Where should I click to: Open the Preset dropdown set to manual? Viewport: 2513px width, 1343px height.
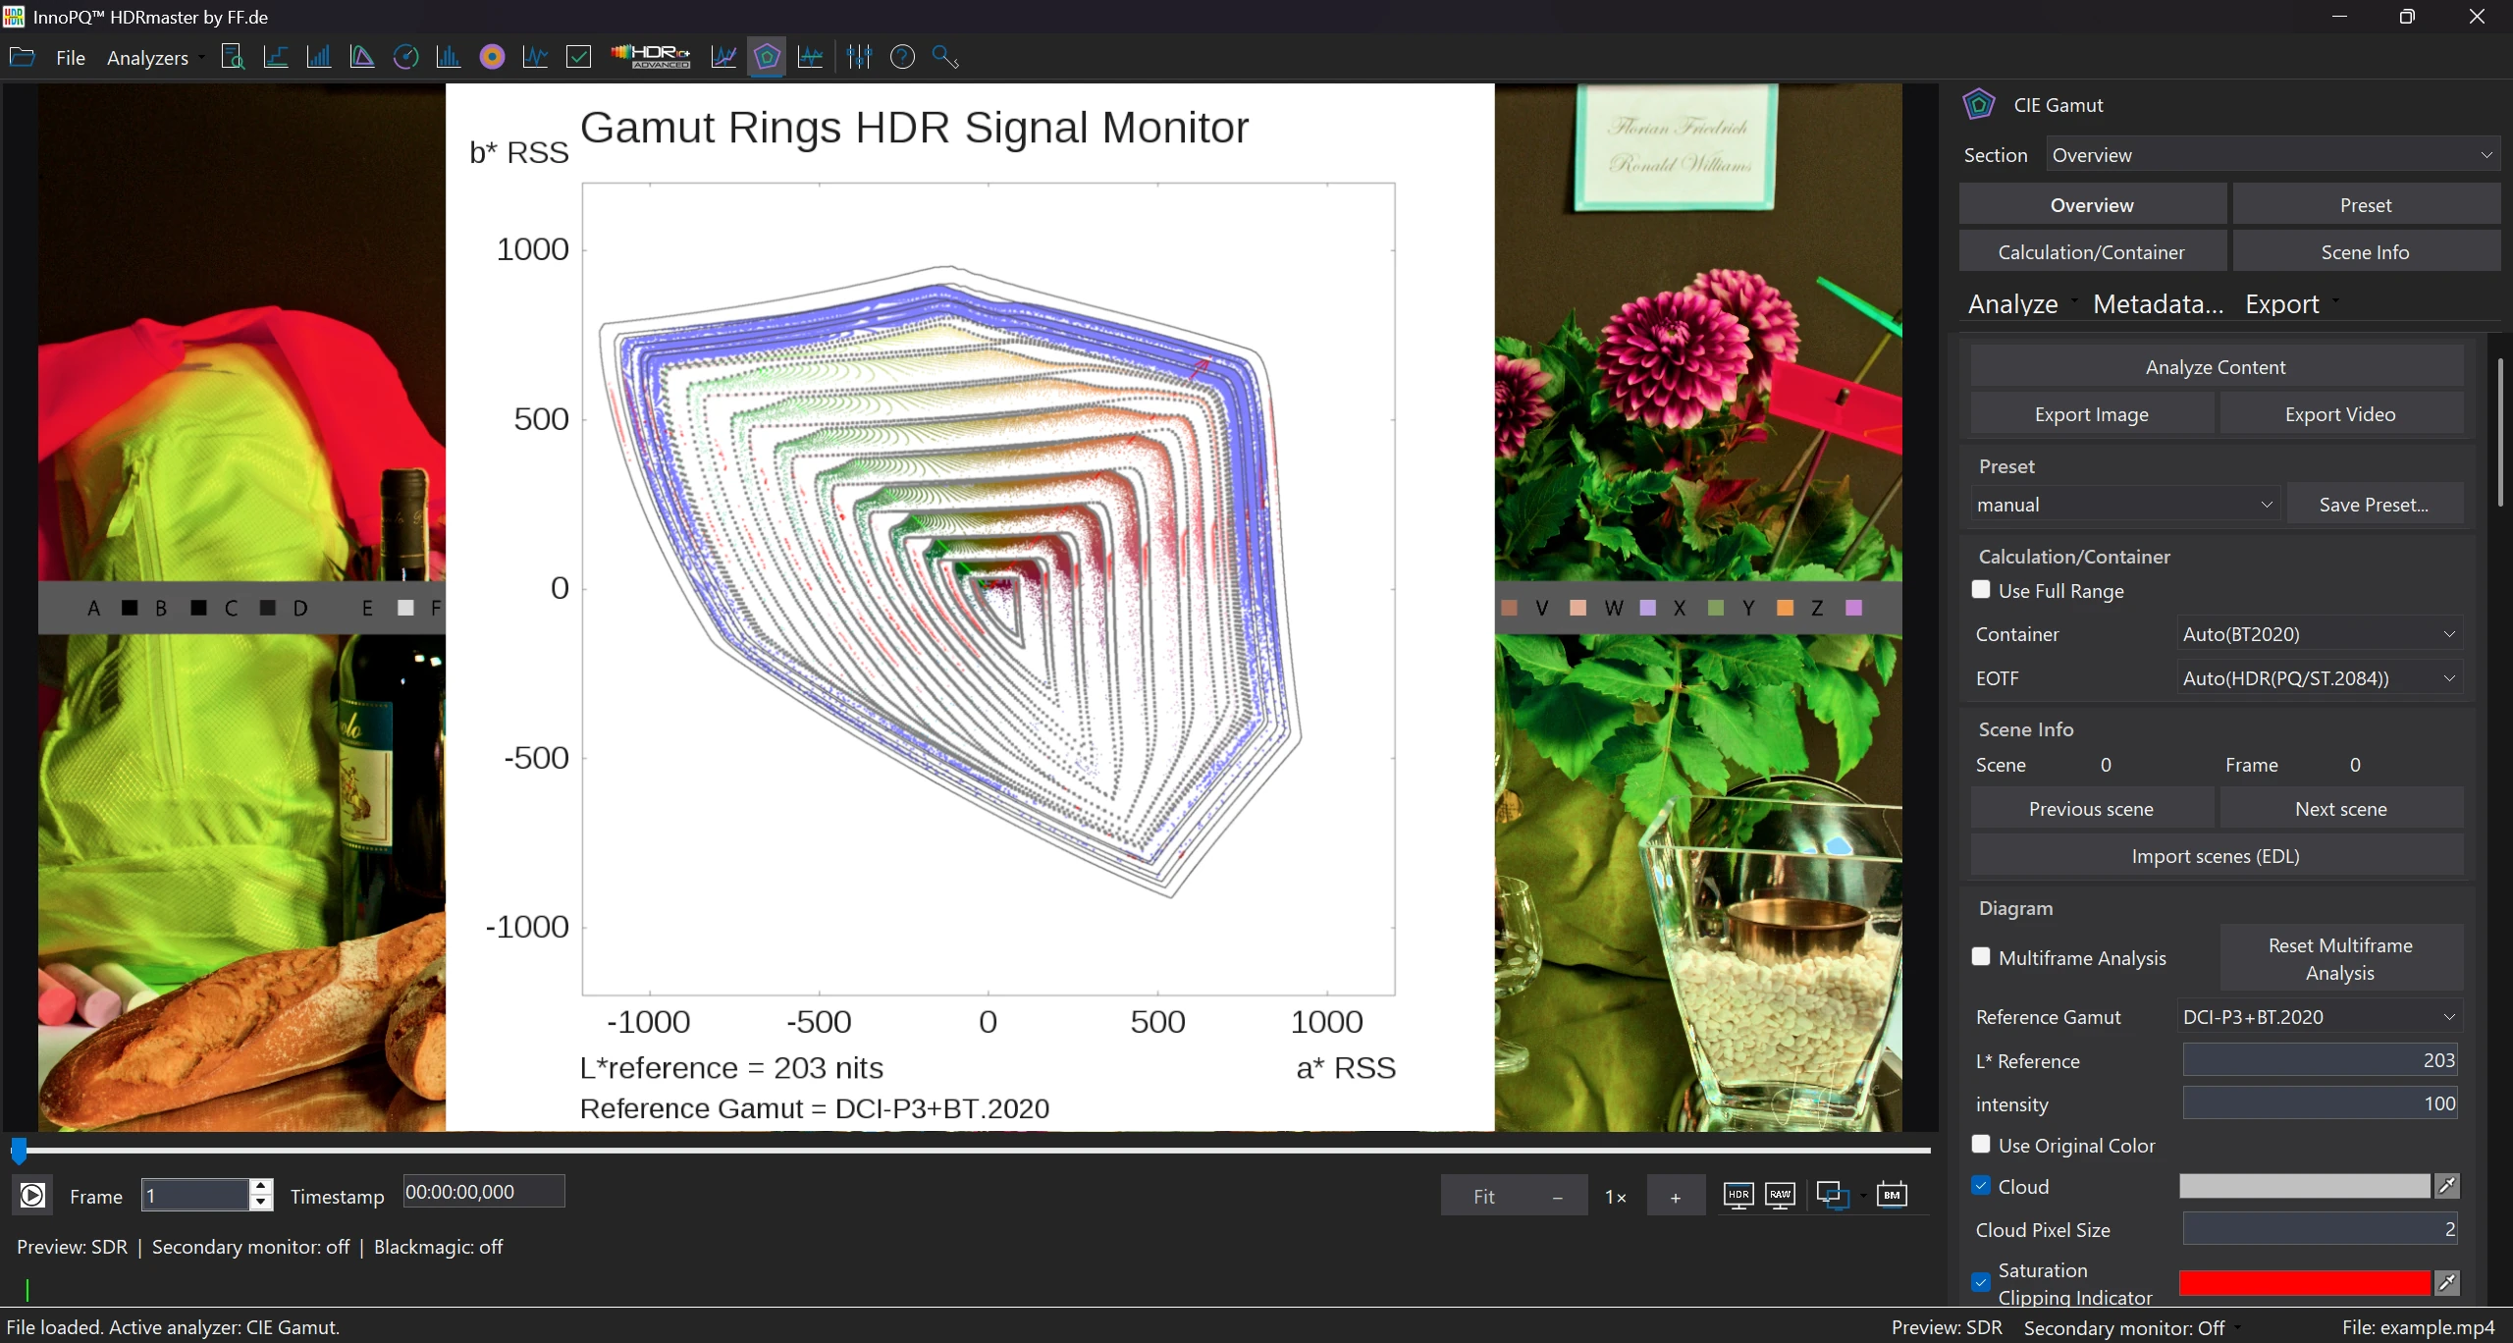(x=2125, y=505)
